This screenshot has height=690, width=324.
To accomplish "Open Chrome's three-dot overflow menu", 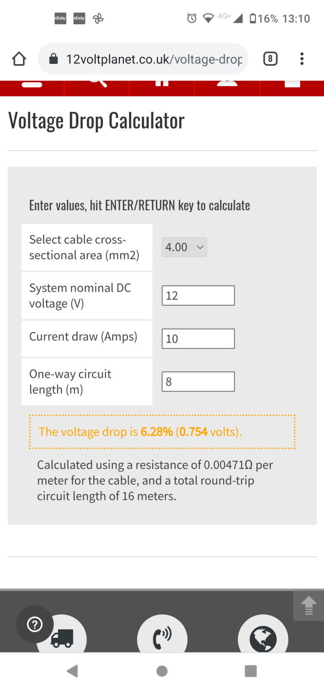I will coord(302,59).
